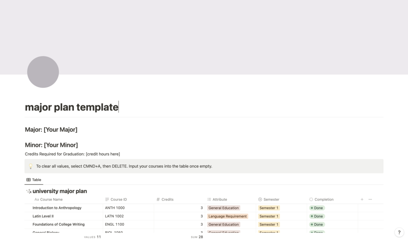The height and width of the screenshot is (241, 408).
Task: Open the Introduction to Anthropology course page
Action: (57, 208)
